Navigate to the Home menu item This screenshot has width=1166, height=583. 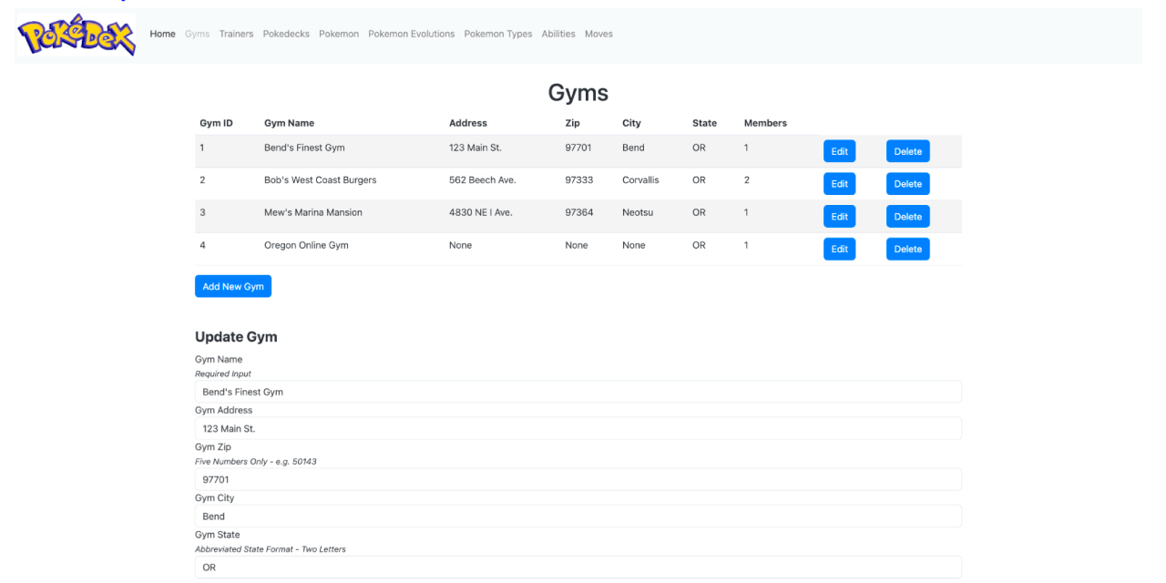[162, 34]
